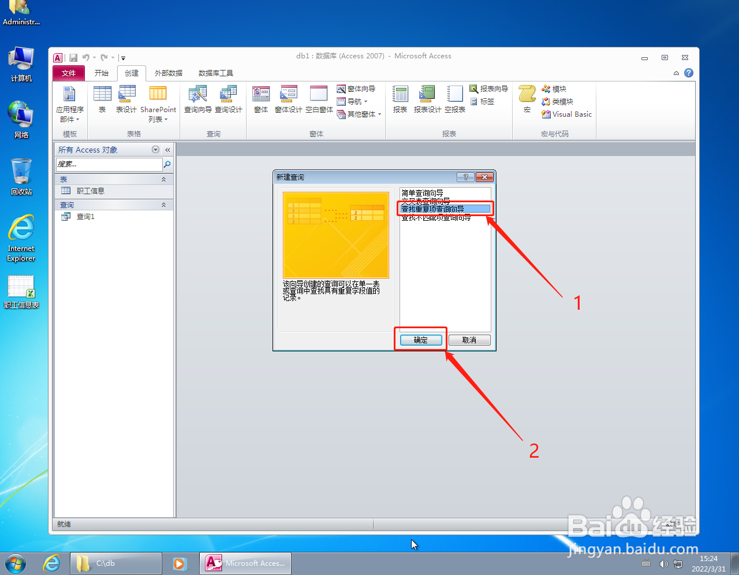This screenshot has width=739, height=575.
Task: Close the 新建查询 dialog
Action: pos(484,177)
